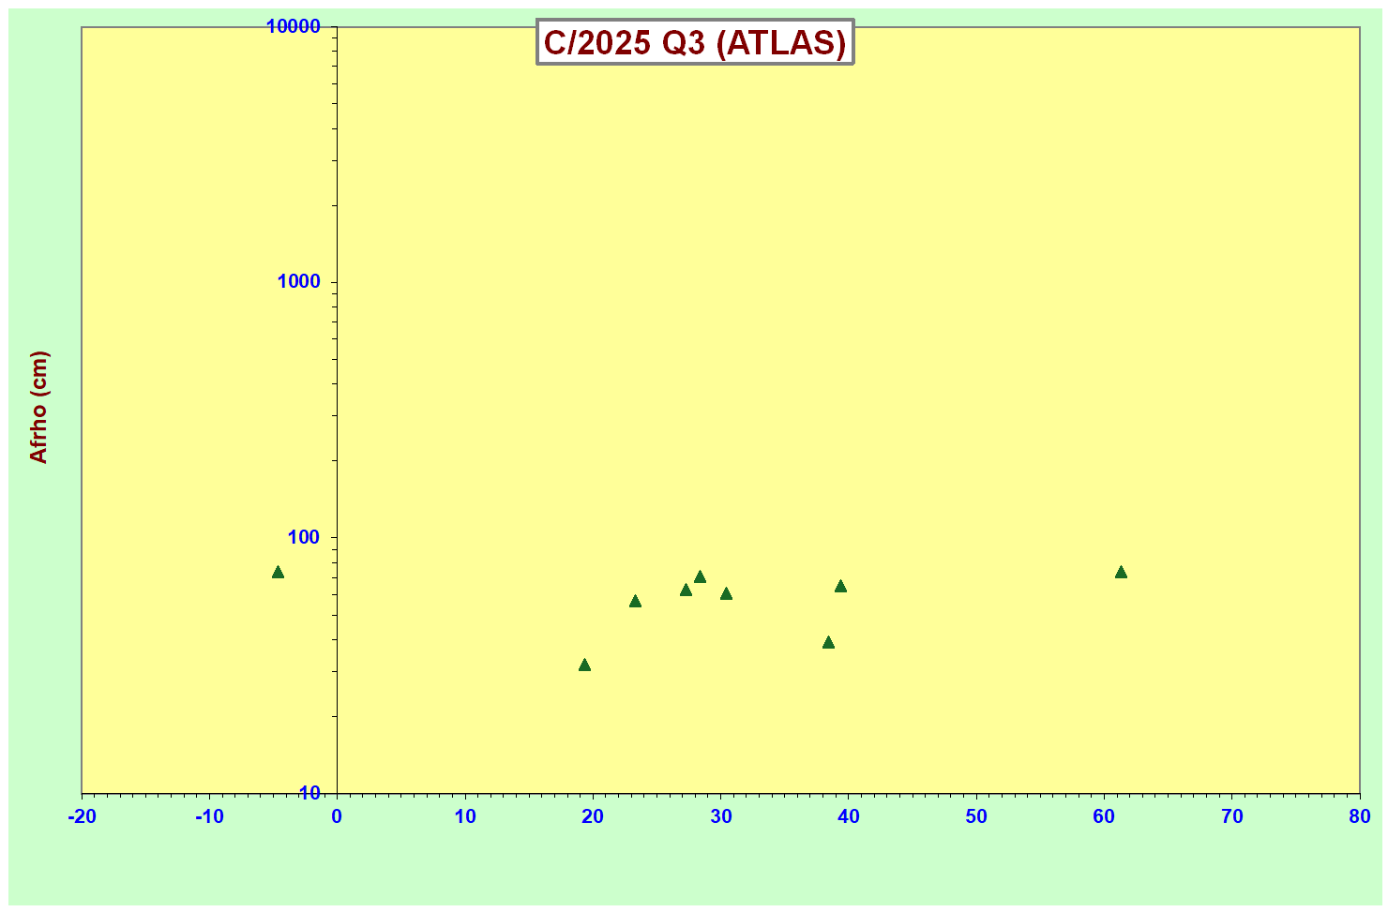
Task: Select the Afrho (cm) vertical axis title
Action: pyautogui.click(x=38, y=407)
